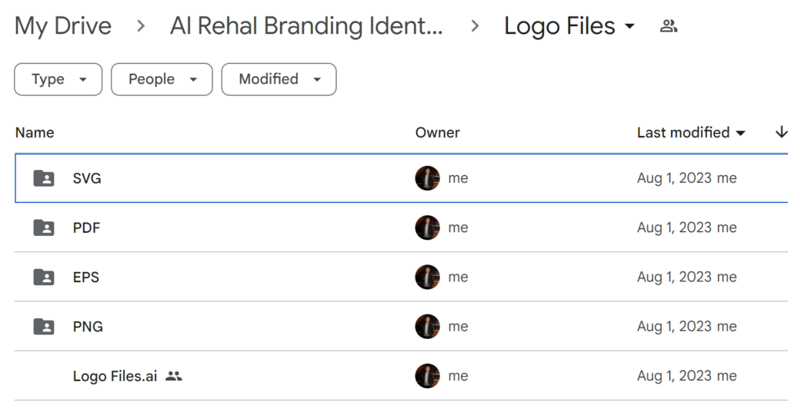Click the Name column header

35,132
